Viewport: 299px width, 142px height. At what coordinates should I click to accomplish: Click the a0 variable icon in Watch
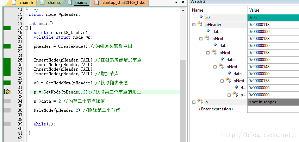pos(201,17)
